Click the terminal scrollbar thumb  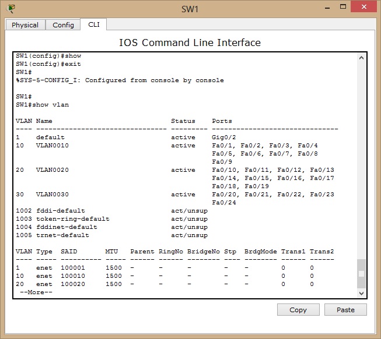361,273
